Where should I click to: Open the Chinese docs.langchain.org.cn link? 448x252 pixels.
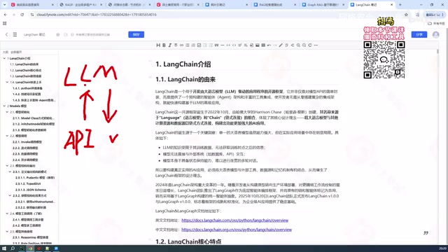pos(237,230)
